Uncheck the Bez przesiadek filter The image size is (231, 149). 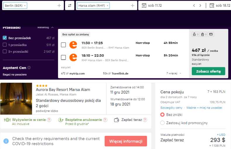click(x=5, y=38)
